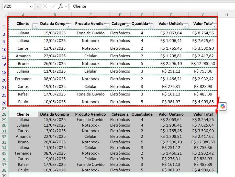
Task: Open the Data da Compra filter dropdown
Action: 69,26
